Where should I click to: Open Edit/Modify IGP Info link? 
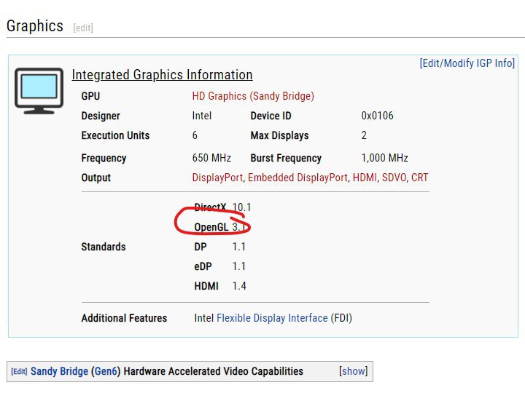tap(467, 63)
